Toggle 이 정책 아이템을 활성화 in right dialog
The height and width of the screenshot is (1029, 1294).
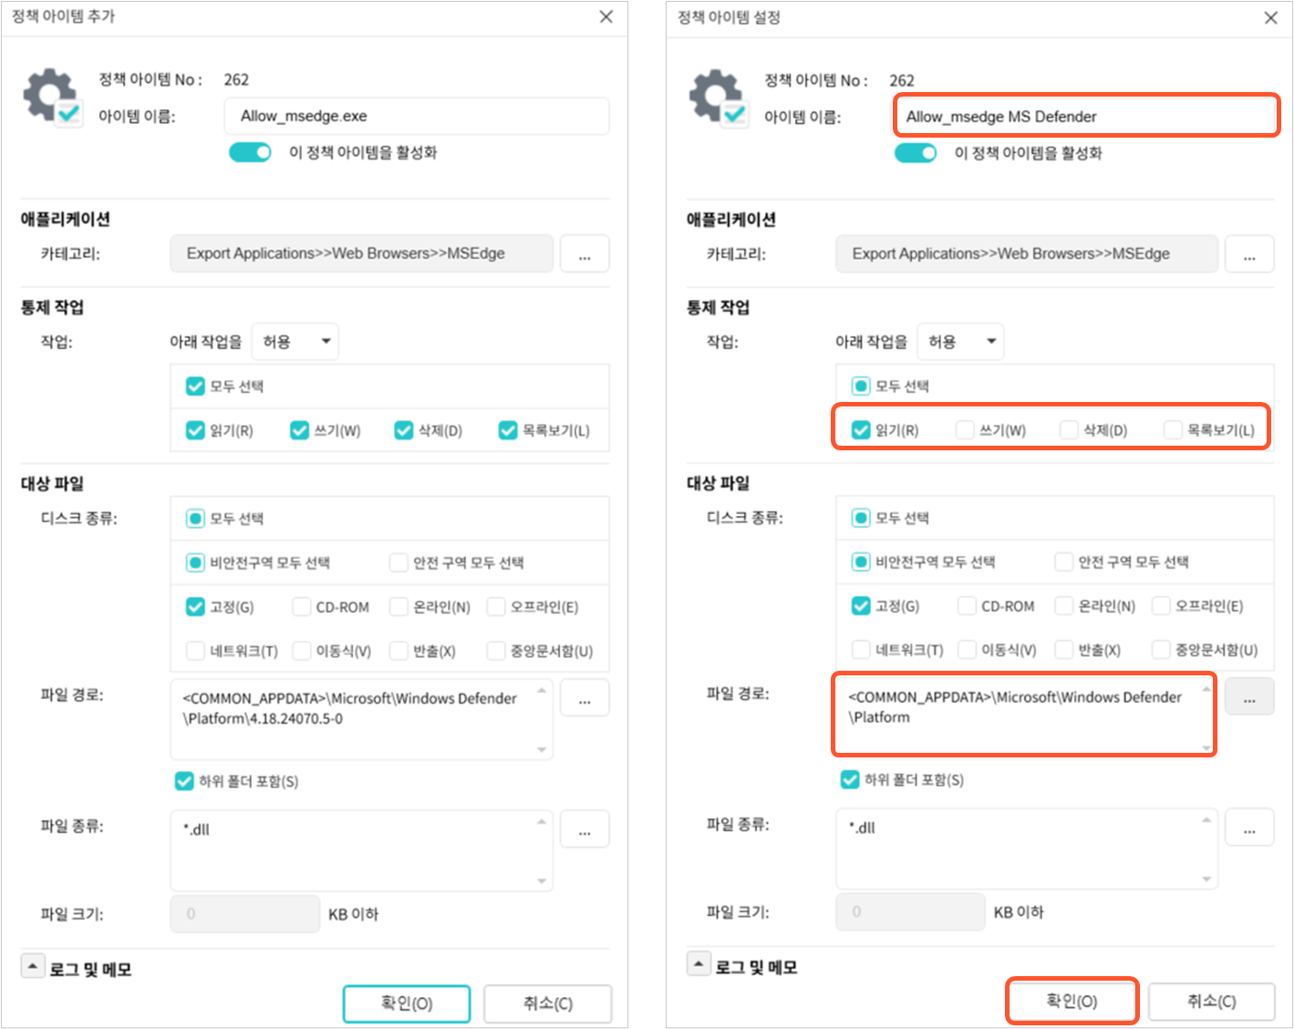(x=916, y=153)
